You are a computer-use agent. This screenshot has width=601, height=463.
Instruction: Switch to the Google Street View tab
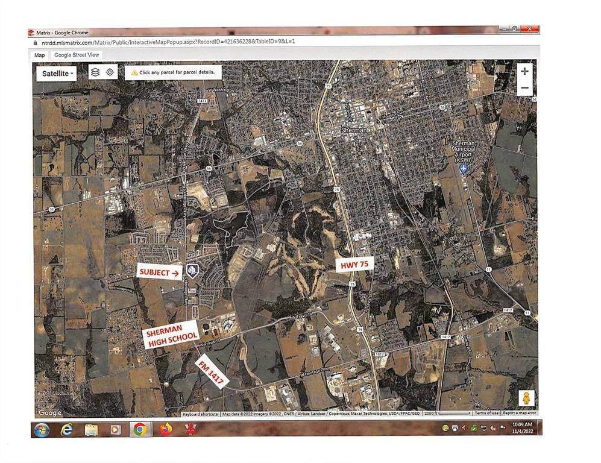(77, 55)
